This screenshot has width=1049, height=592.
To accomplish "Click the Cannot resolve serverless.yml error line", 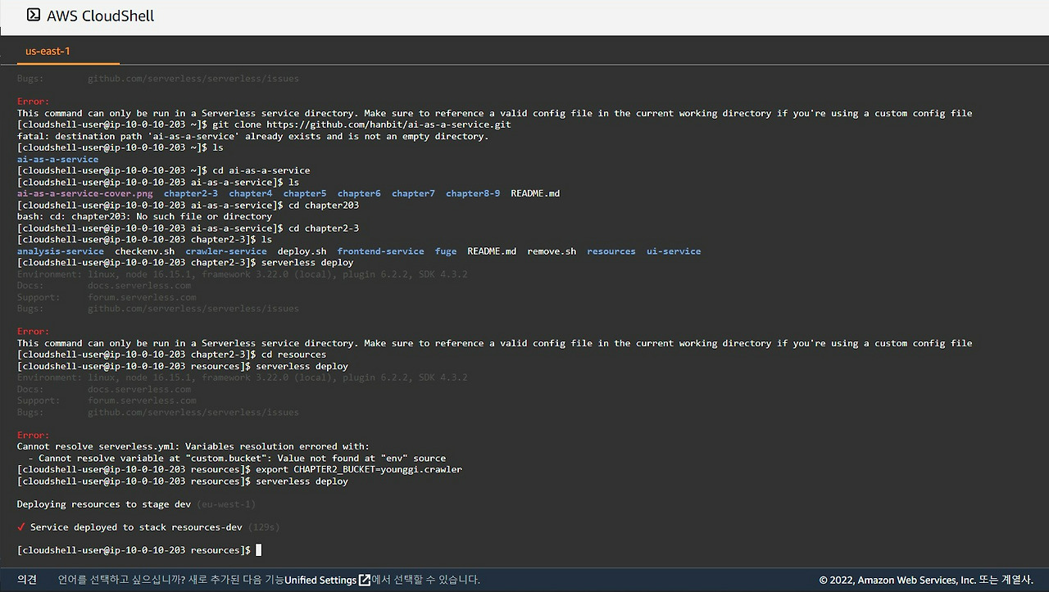I will point(193,446).
